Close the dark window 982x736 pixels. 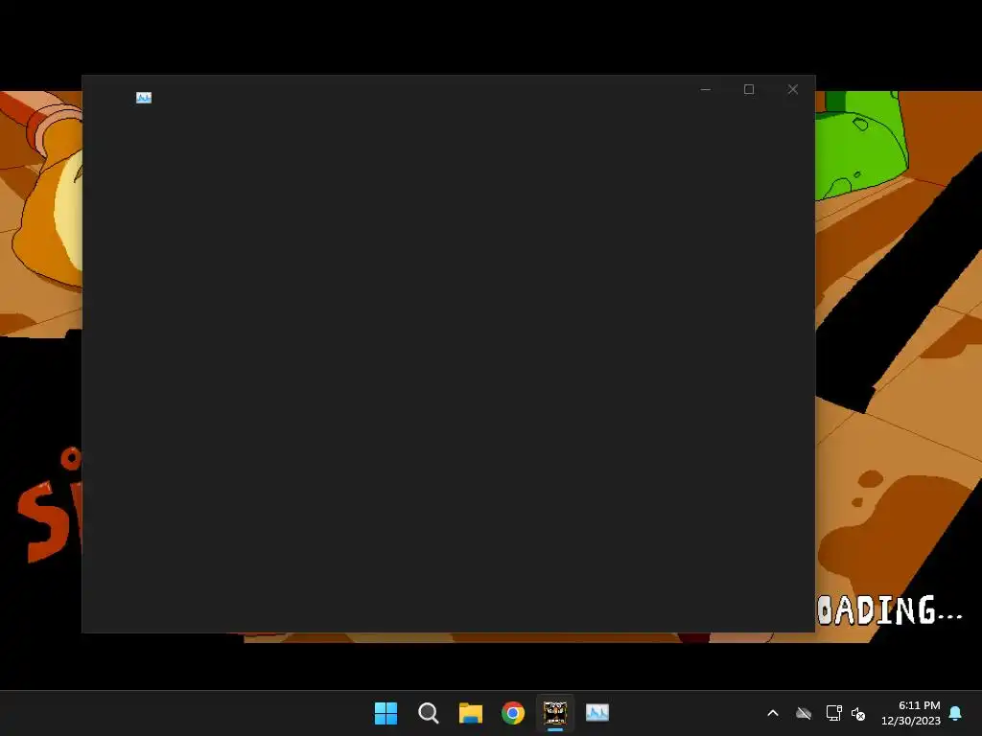pos(793,89)
